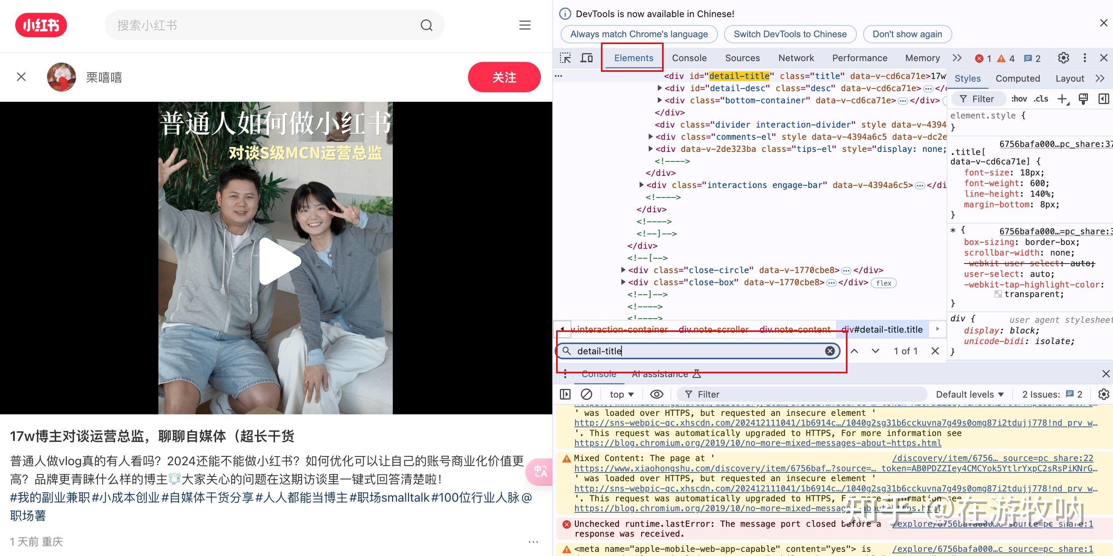
Task: Clear the detail-title search field
Action: click(x=830, y=351)
